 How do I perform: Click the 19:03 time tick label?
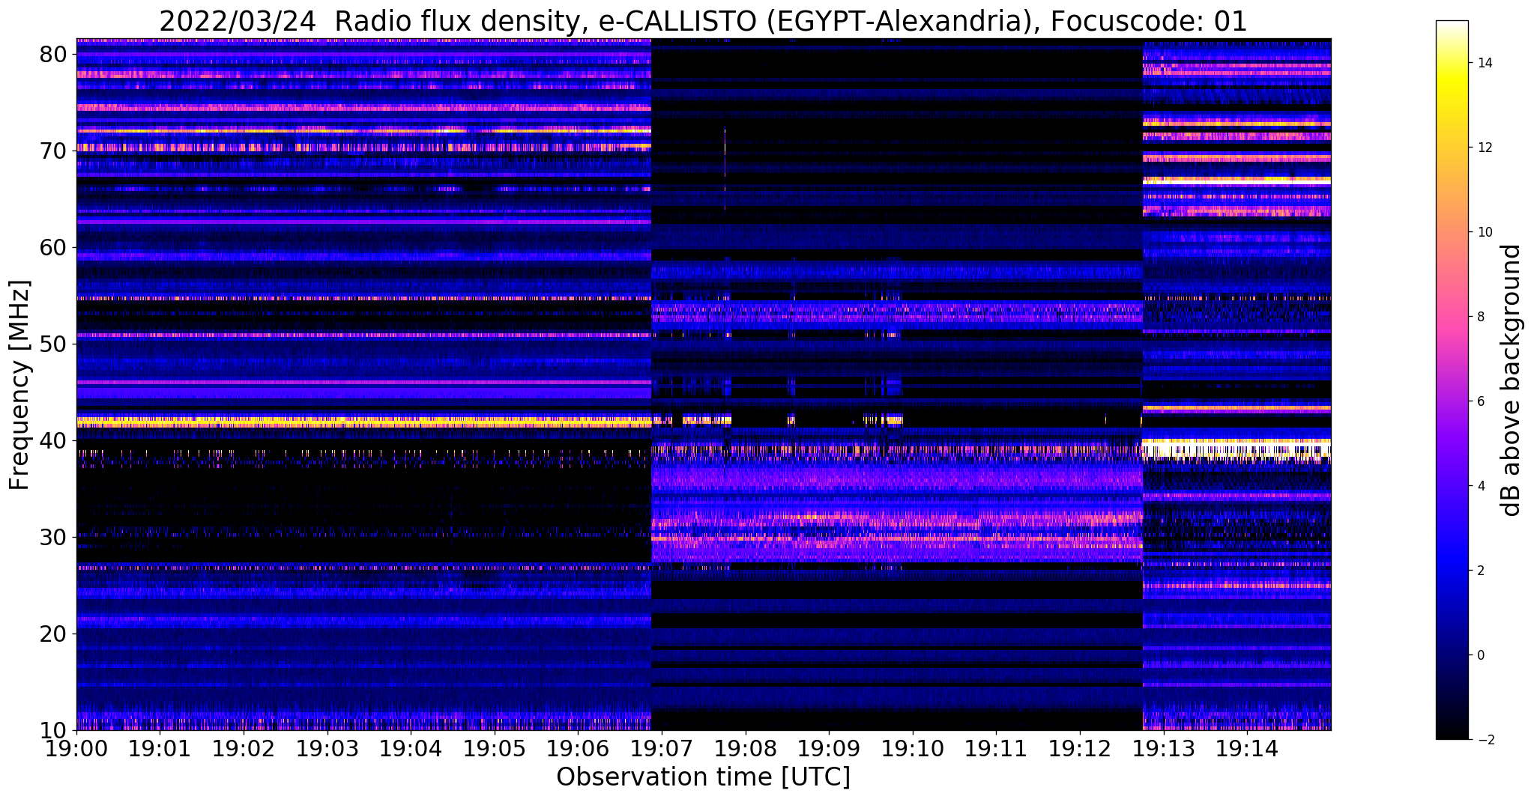point(327,747)
